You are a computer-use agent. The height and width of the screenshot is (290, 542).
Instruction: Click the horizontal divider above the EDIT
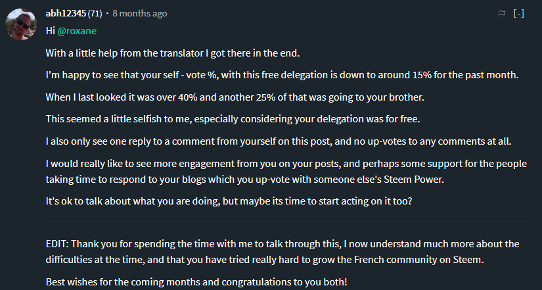click(288, 222)
